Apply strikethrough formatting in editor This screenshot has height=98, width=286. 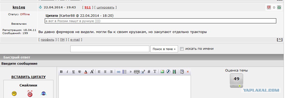pos(80,72)
